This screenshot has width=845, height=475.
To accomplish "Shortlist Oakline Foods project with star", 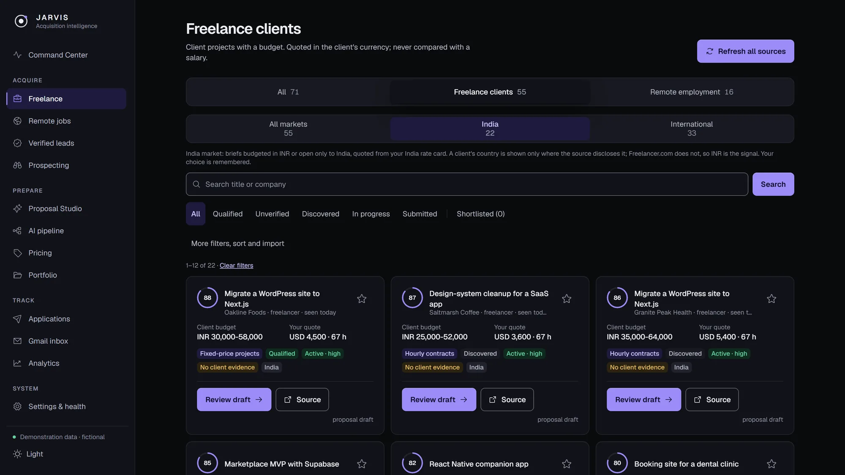I will (362, 299).
